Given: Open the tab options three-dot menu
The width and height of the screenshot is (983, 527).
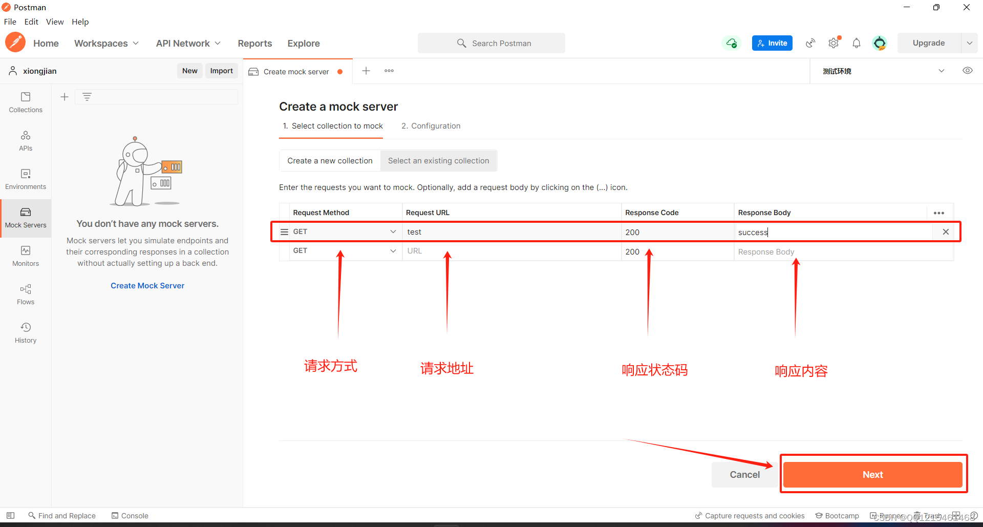Looking at the screenshot, I should tap(389, 71).
